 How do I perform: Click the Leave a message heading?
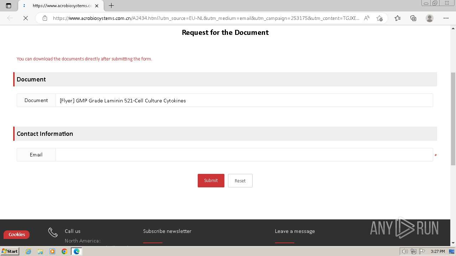[295, 231]
